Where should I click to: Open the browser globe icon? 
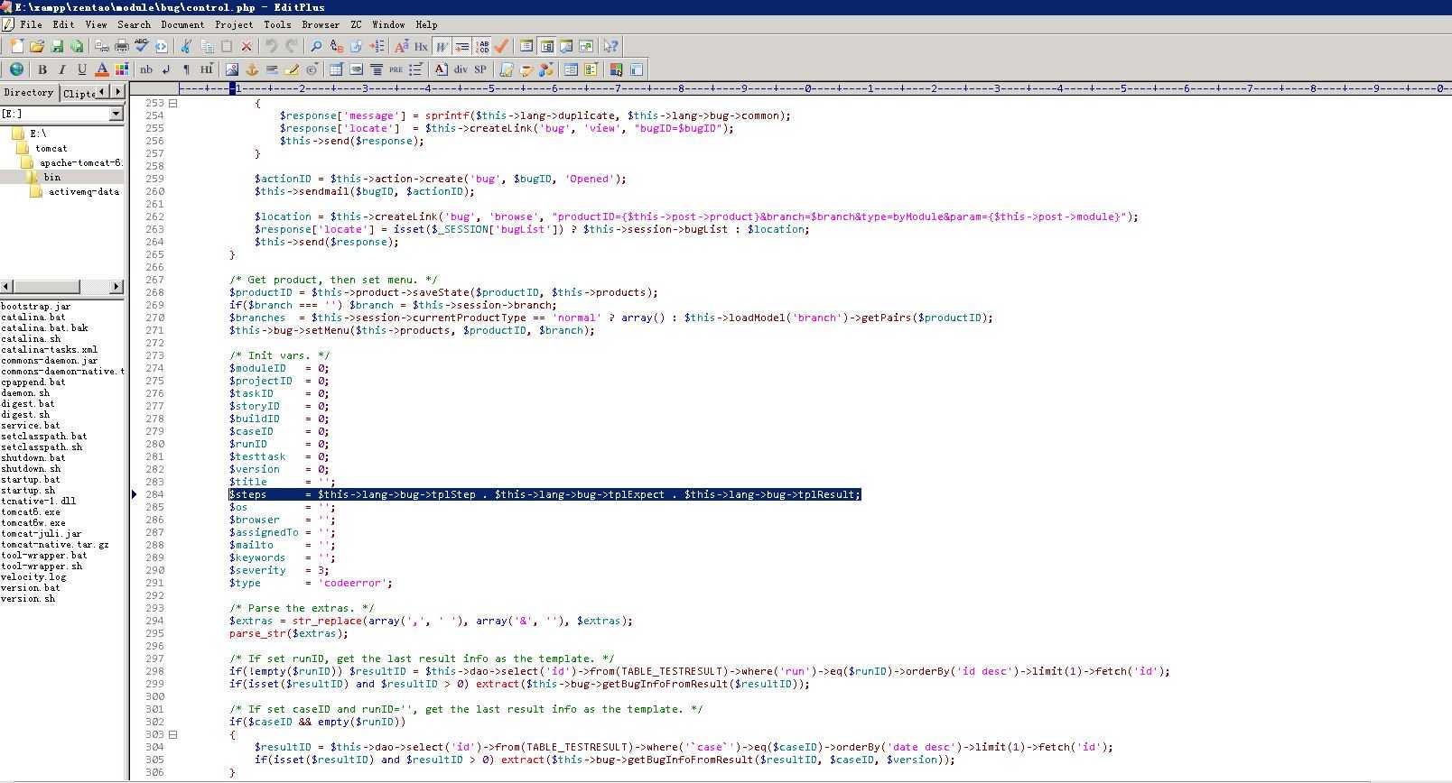tap(16, 69)
